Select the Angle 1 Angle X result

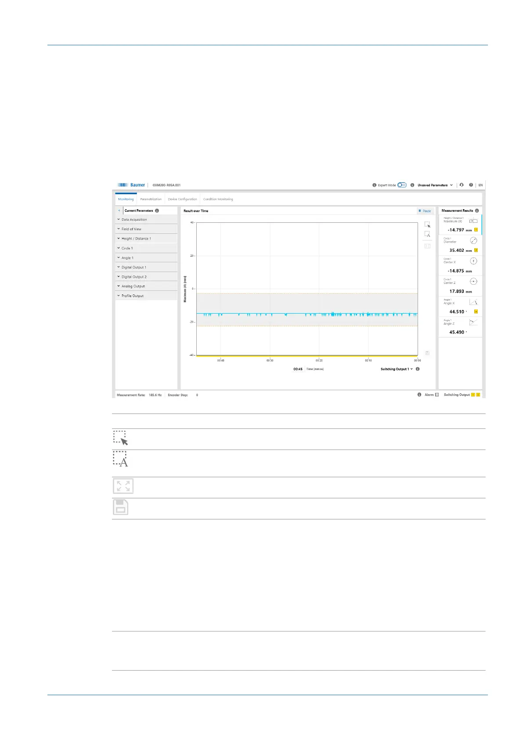click(460, 306)
